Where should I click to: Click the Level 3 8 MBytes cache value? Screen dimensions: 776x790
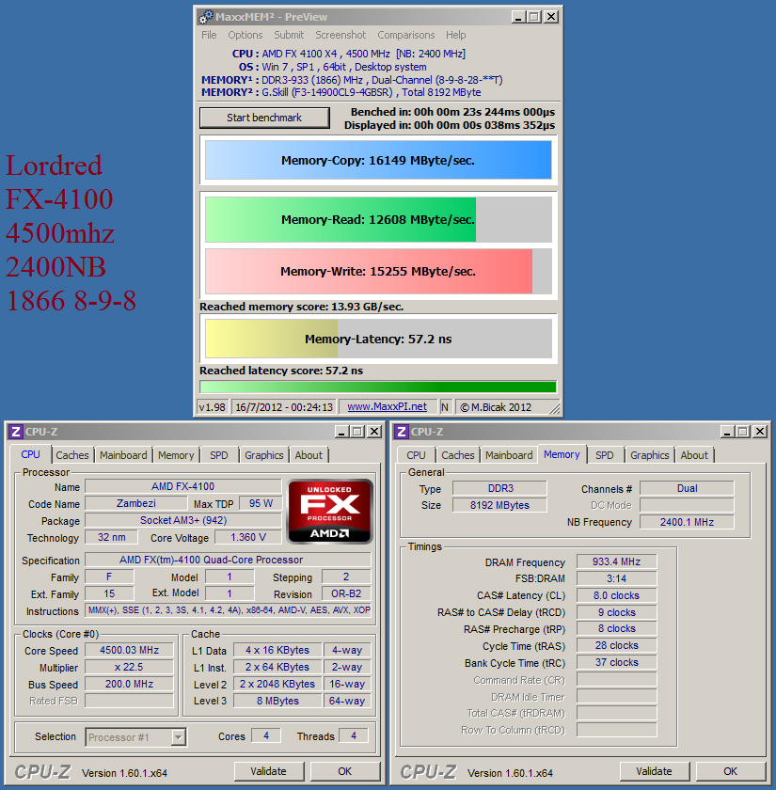[277, 701]
